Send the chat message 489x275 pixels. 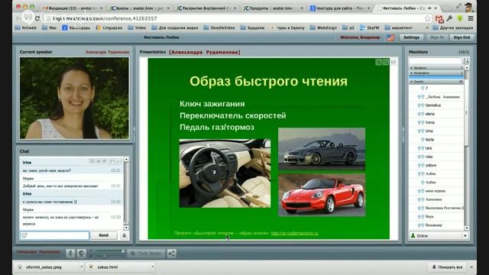click(x=104, y=235)
